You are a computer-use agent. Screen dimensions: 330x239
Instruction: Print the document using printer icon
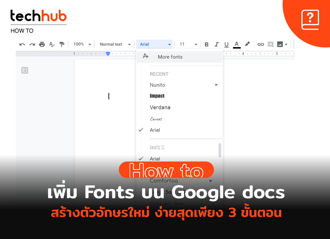coord(42,44)
